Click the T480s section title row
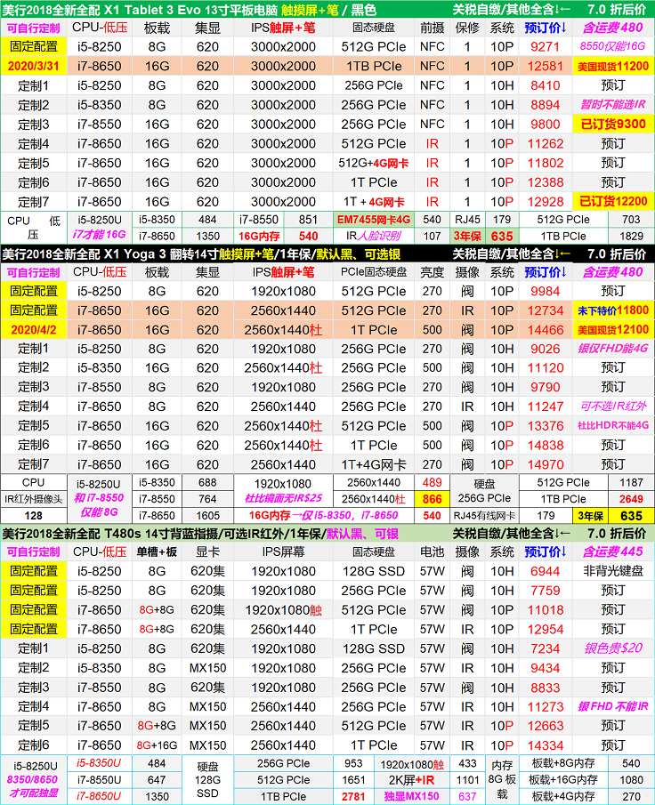Viewport: 655px width, 805px height. [222, 534]
